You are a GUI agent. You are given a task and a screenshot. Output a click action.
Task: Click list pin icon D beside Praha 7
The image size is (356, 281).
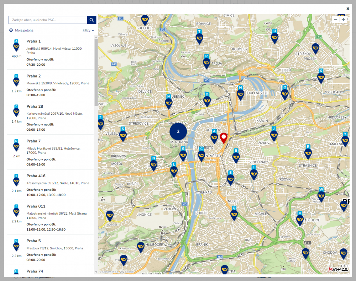click(16, 146)
